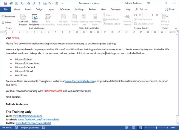
Task: Open the Select Recipients dropdown
Action: pos(35,20)
